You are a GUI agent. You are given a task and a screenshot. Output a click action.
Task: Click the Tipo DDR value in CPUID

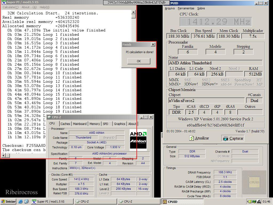(x=176, y=112)
